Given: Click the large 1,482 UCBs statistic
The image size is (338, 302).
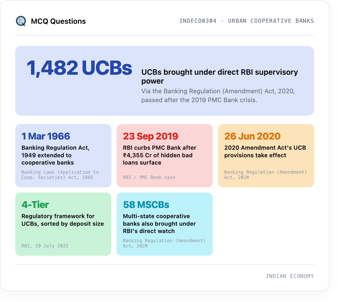Looking at the screenshot, I should pos(79,68).
